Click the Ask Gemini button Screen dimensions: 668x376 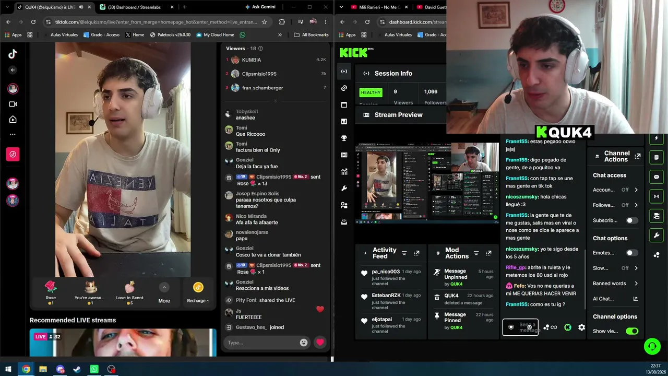260,7
